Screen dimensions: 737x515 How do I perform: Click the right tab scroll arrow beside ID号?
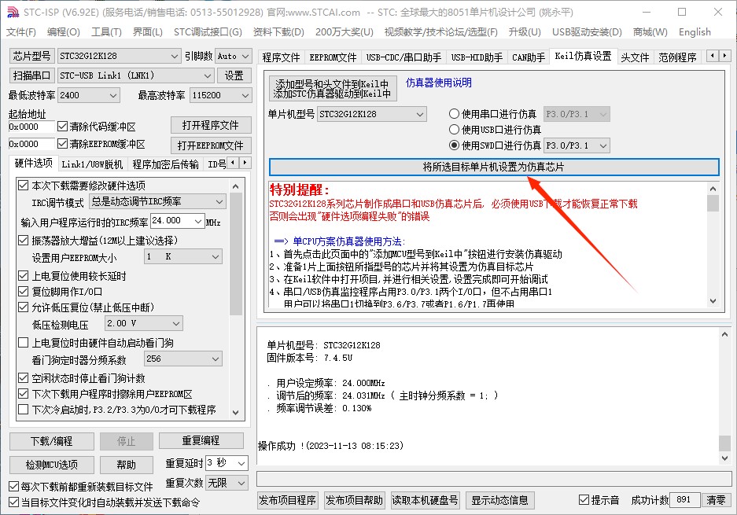245,163
